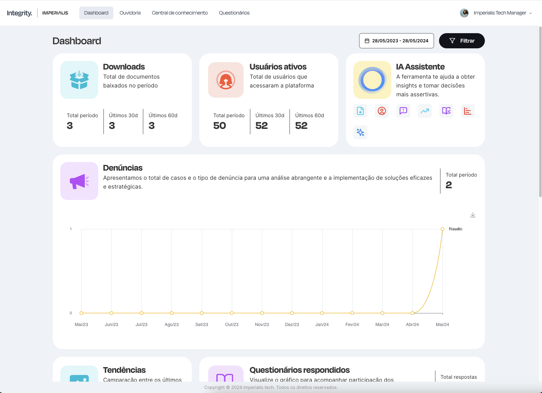Click the Jan/24 data point on the chart

click(x=322, y=313)
